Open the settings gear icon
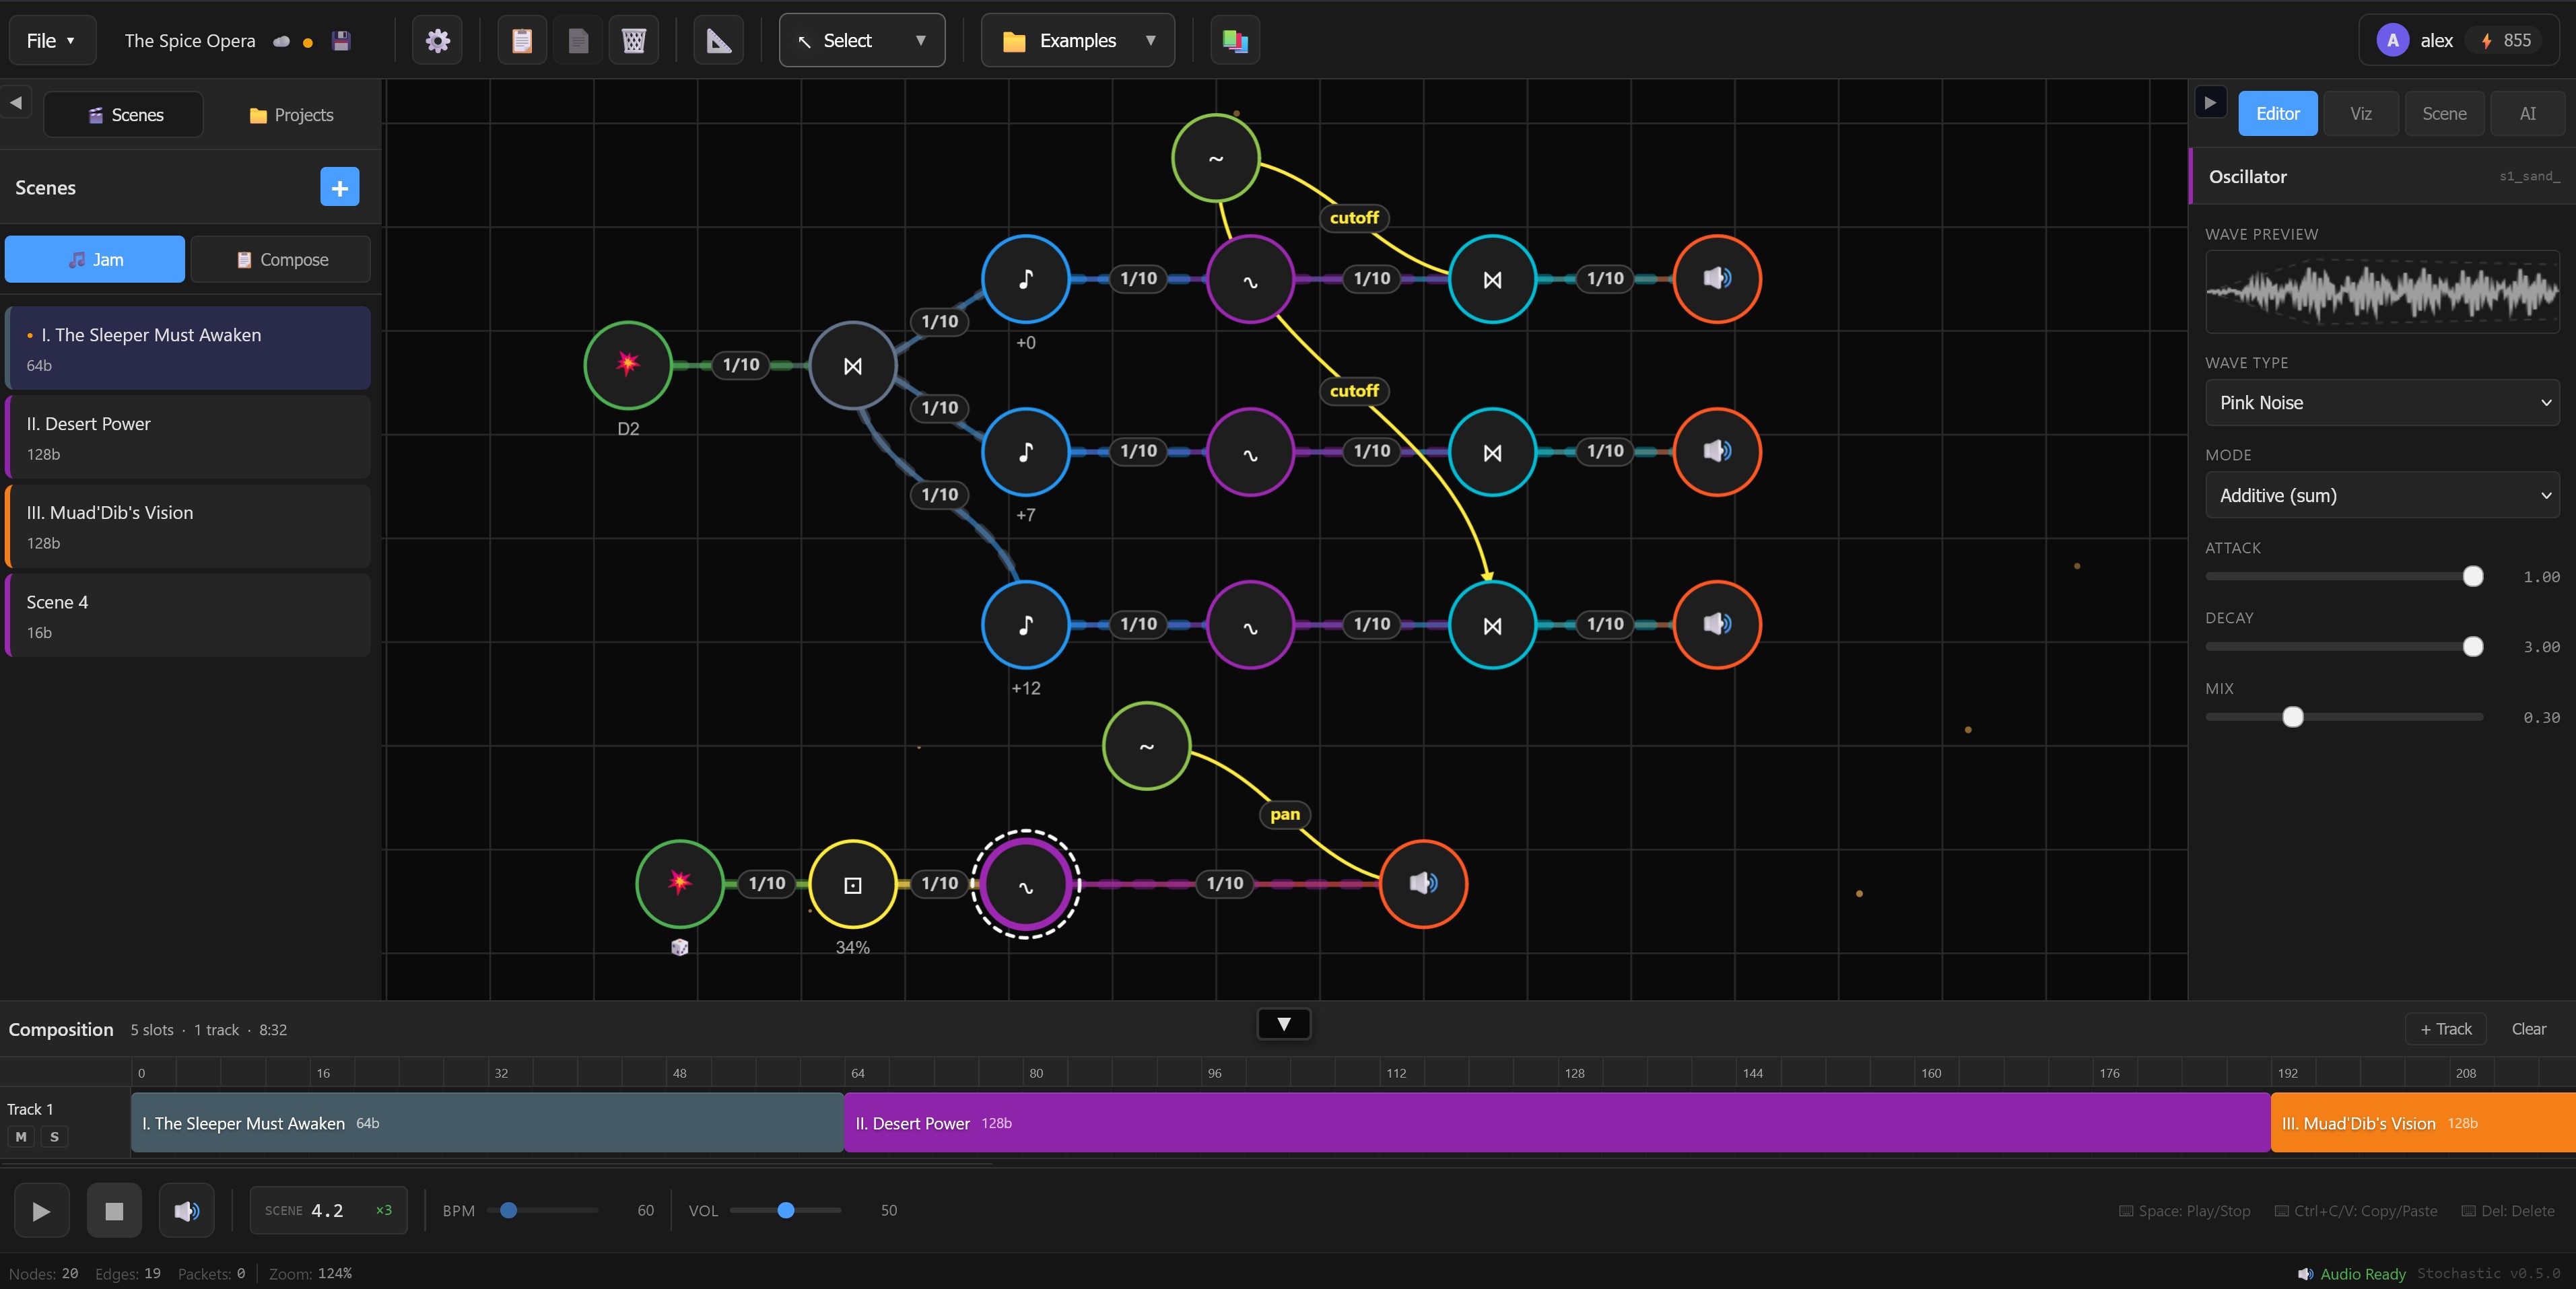Screen dimensions: 2576x1289 tap(437, 40)
